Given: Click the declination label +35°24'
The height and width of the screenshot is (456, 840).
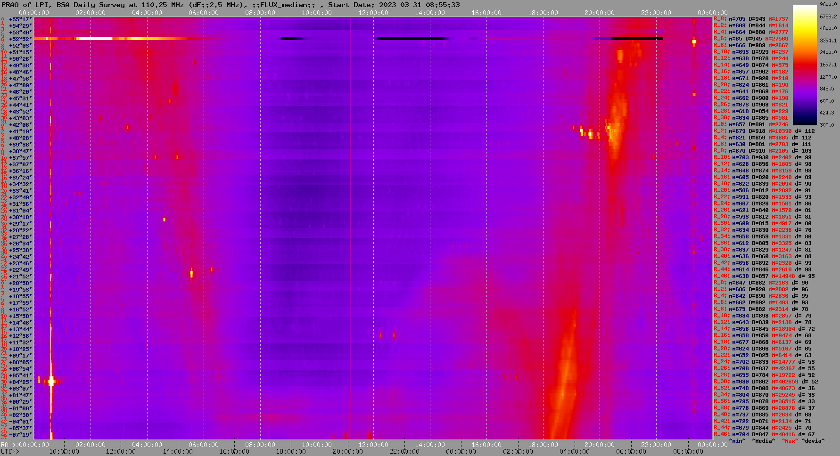Looking at the screenshot, I should coord(20,178).
